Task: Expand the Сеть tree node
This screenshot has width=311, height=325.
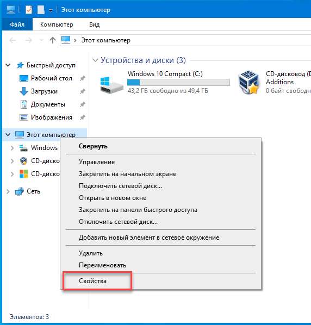Action: (8, 191)
